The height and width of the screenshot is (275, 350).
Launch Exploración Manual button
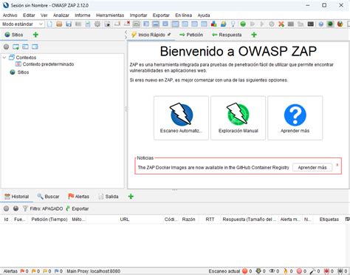(238, 118)
